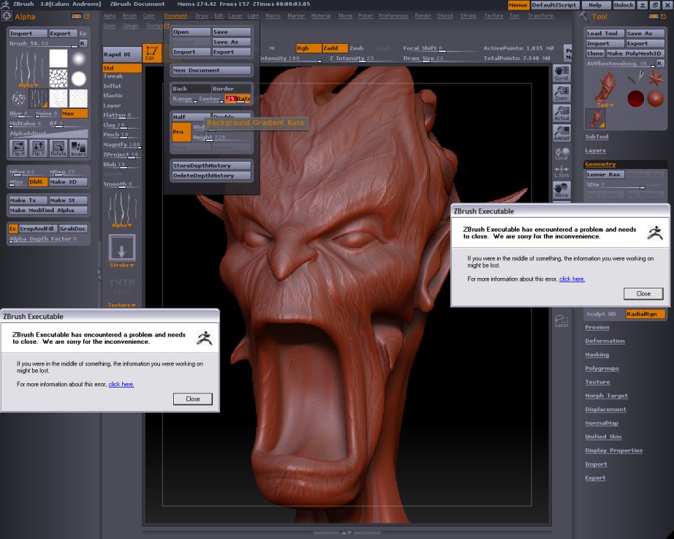Open the Transform menu
Image resolution: width=674 pixels, height=539 pixels.
click(x=541, y=16)
